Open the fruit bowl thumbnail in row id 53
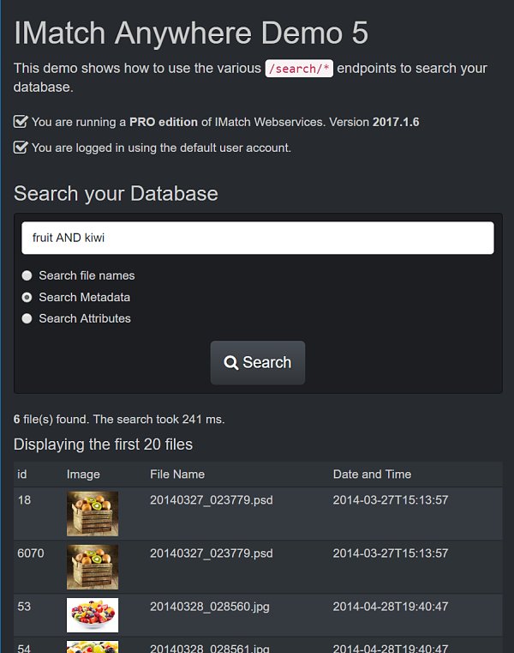This screenshot has height=653, width=514. (x=93, y=615)
